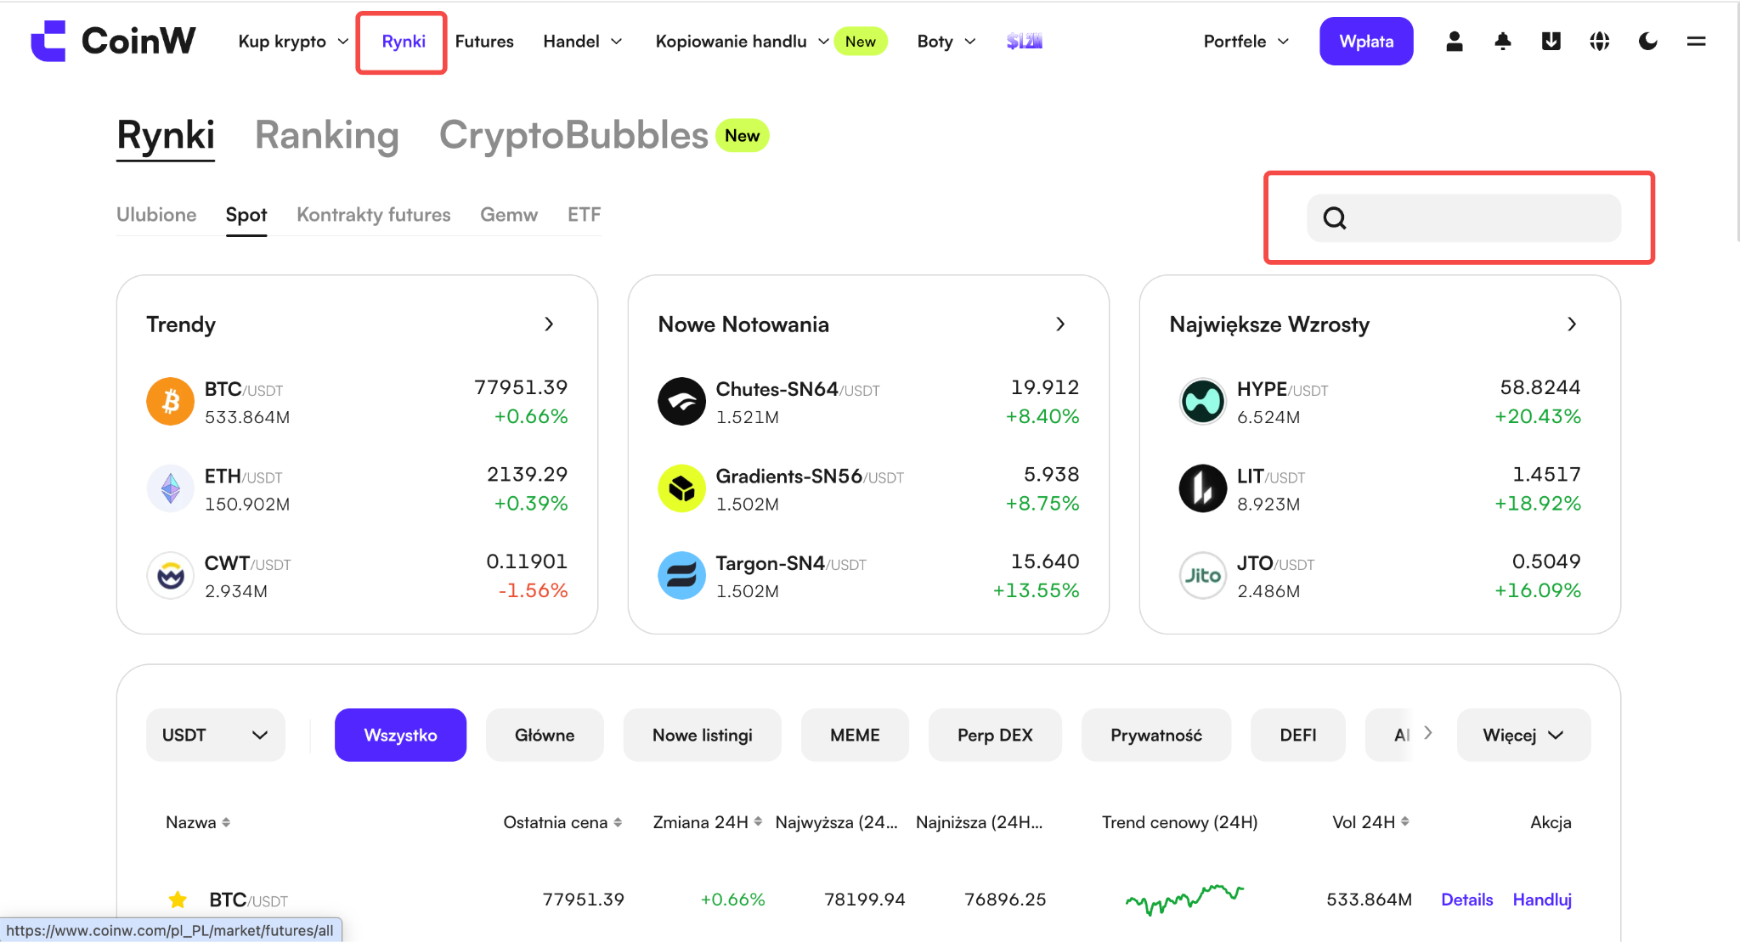
Task: Toggle dark mode with moon icon
Action: [1648, 41]
